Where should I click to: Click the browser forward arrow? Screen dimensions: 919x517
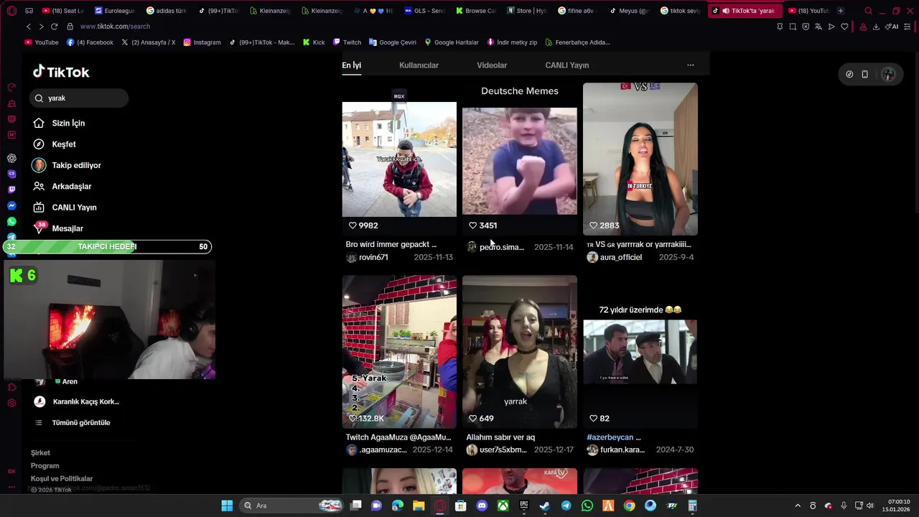41,27
